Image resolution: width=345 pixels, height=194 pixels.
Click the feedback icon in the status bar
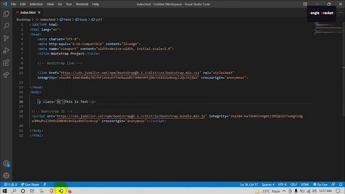333,184
